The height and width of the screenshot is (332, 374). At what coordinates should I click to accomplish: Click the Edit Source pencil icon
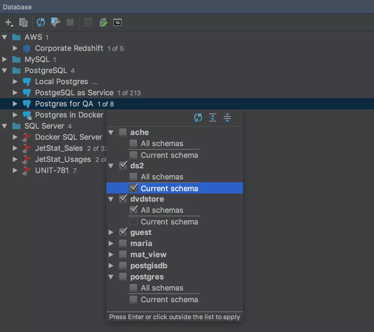[103, 23]
